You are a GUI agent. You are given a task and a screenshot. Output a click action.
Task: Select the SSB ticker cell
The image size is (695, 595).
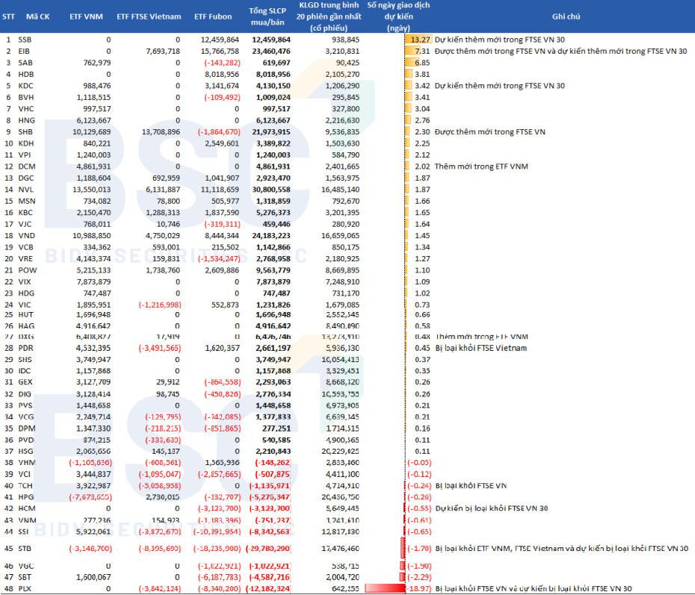pos(25,40)
